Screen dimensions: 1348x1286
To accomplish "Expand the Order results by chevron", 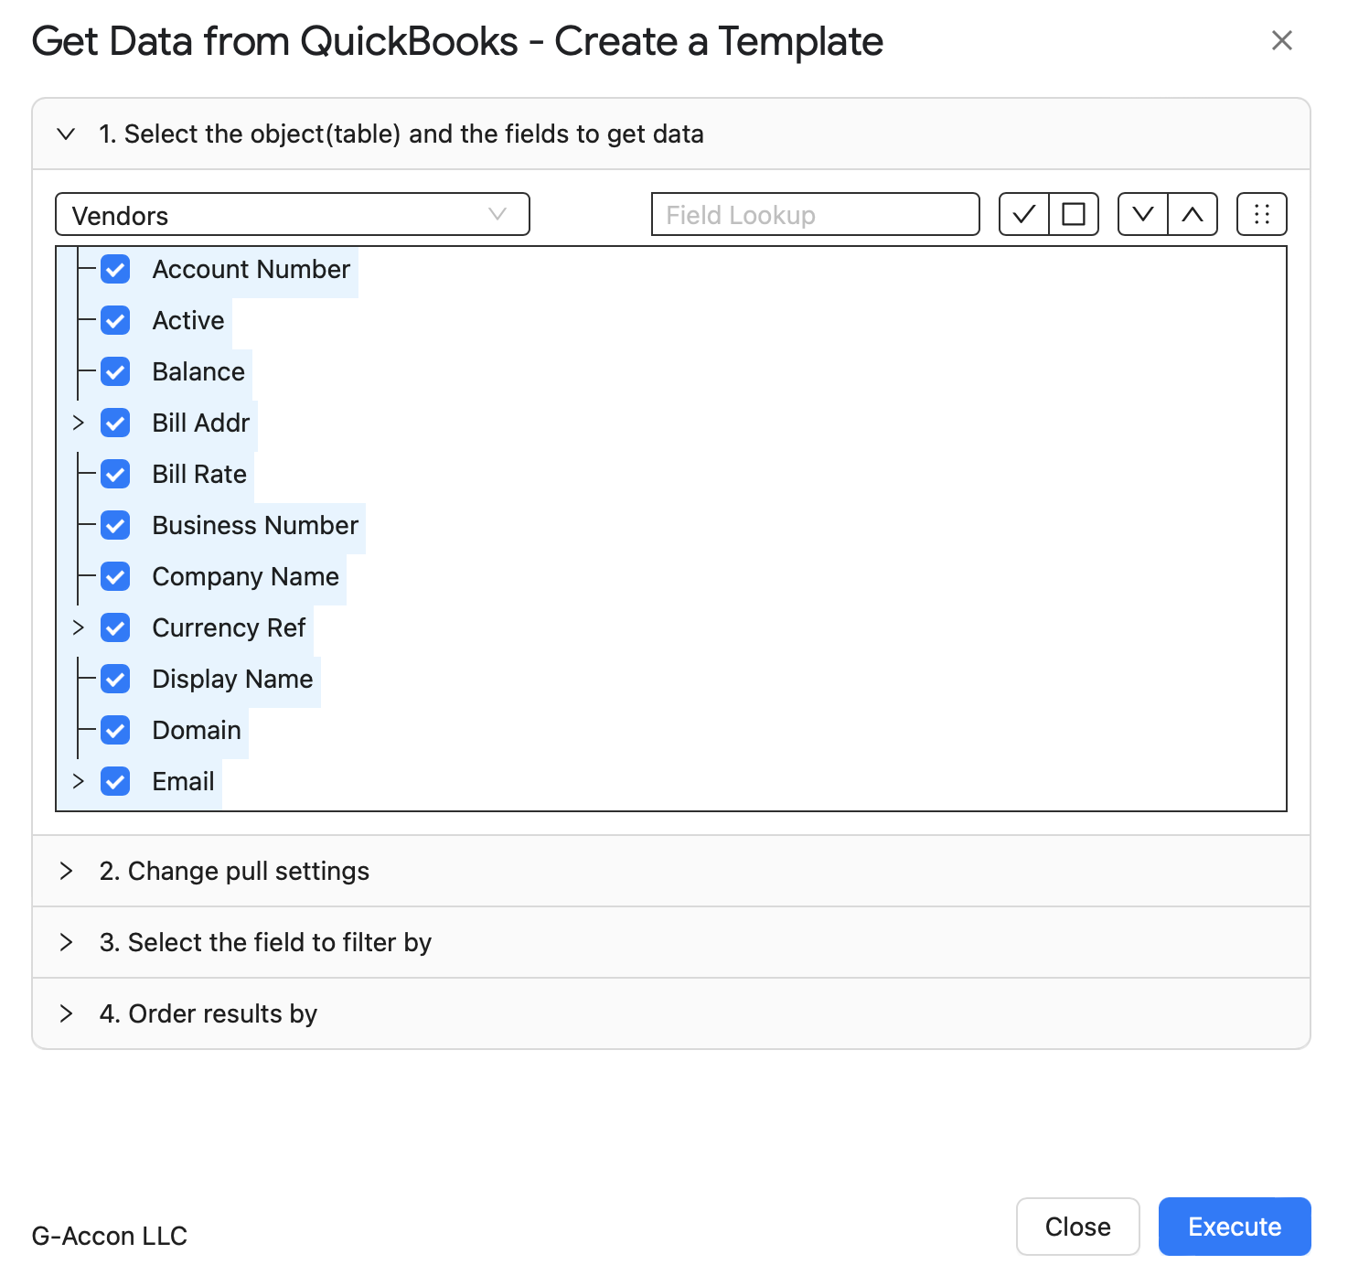I will pos(66,1013).
